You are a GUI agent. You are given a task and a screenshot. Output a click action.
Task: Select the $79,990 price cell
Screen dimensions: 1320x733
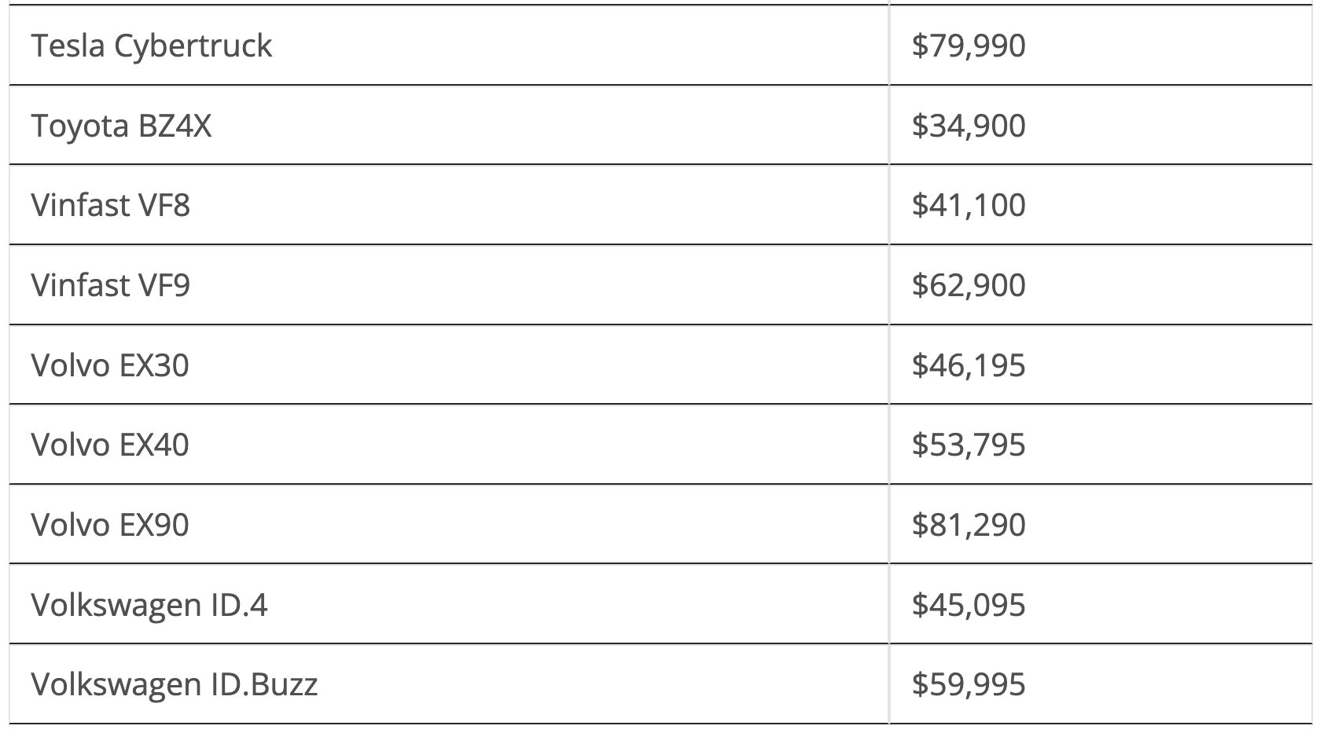969,46
